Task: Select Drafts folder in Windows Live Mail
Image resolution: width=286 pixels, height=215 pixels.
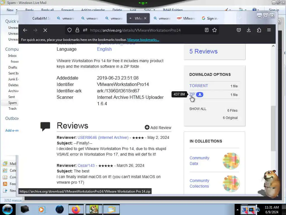Action: (13, 67)
